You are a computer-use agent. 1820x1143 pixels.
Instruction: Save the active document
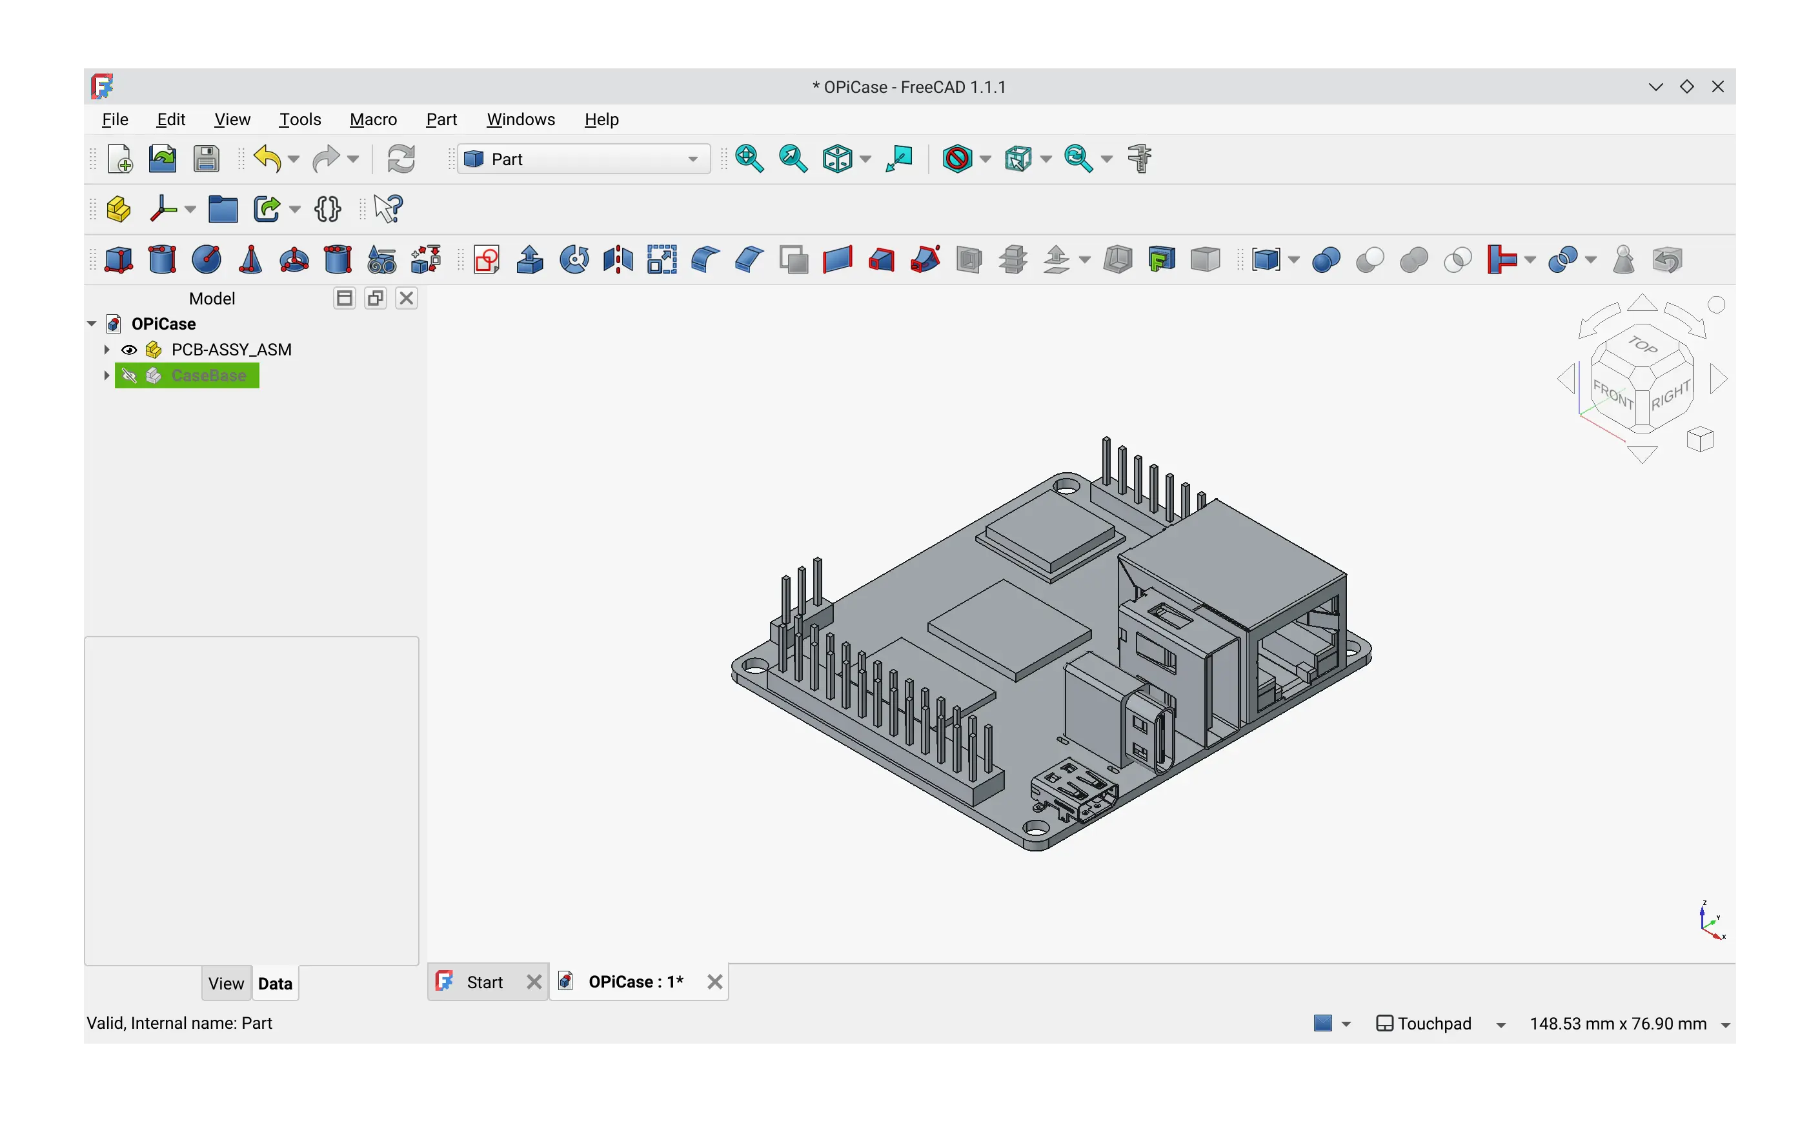(207, 159)
